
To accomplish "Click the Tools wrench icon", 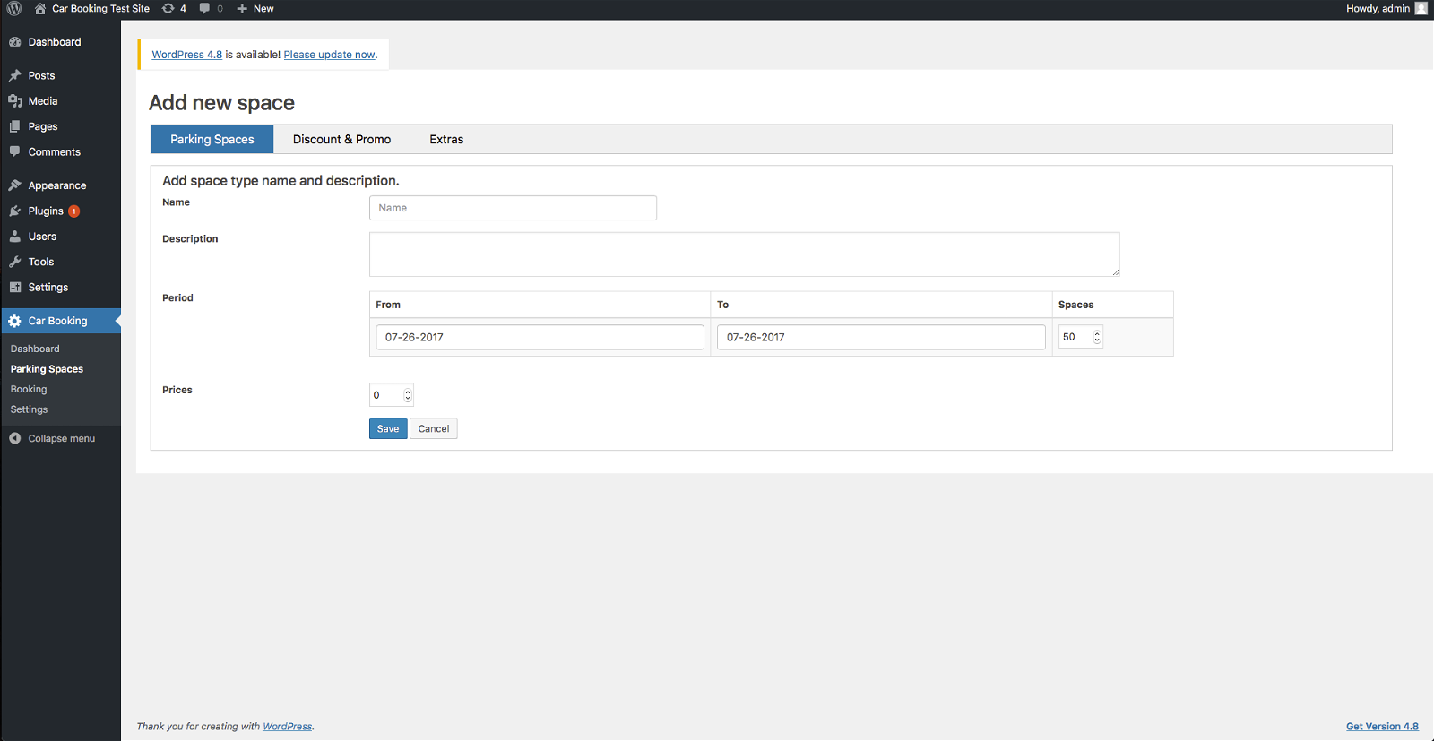I will click(x=15, y=262).
